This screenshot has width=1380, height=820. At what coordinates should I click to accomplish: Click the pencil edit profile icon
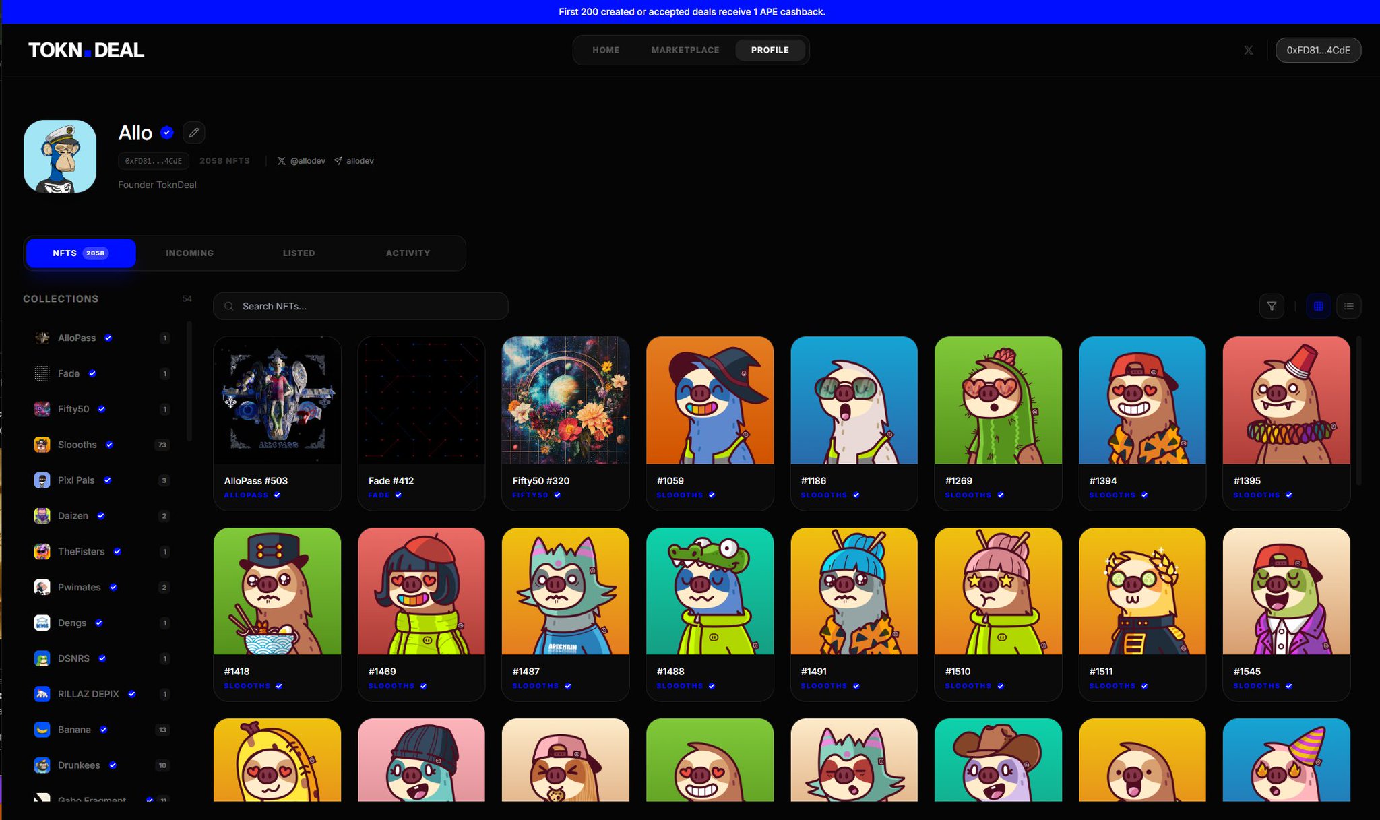pos(194,133)
